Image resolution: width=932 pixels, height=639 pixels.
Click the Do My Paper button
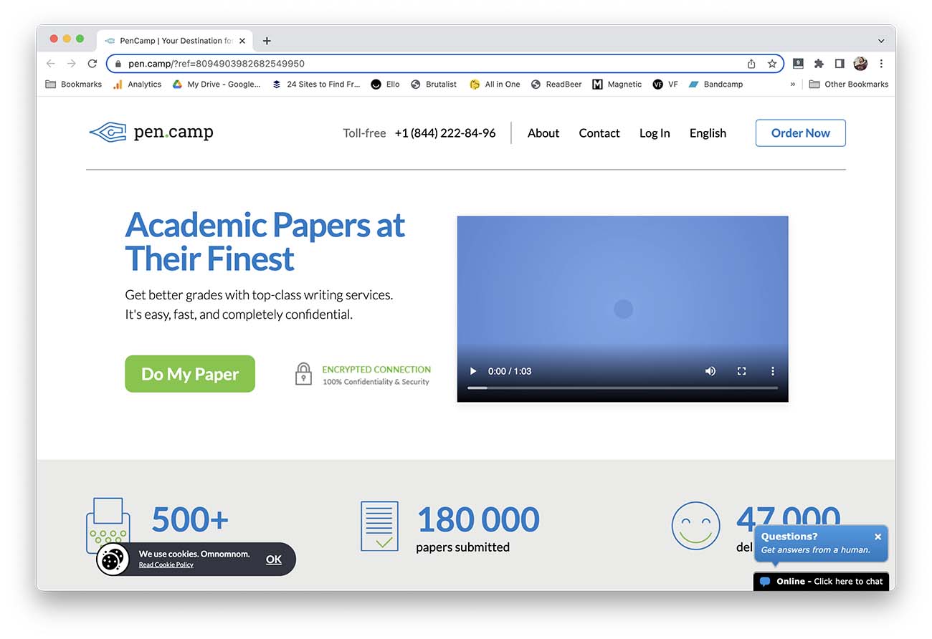[190, 374]
